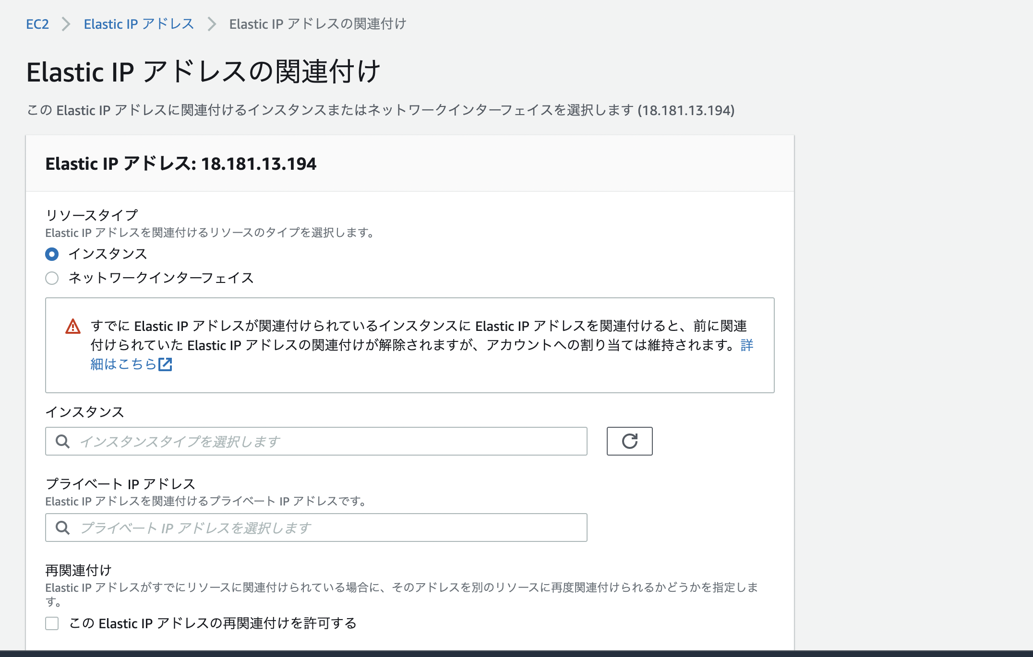
Task: Enable the 再関連付けを許可する checkbox
Action: point(52,623)
